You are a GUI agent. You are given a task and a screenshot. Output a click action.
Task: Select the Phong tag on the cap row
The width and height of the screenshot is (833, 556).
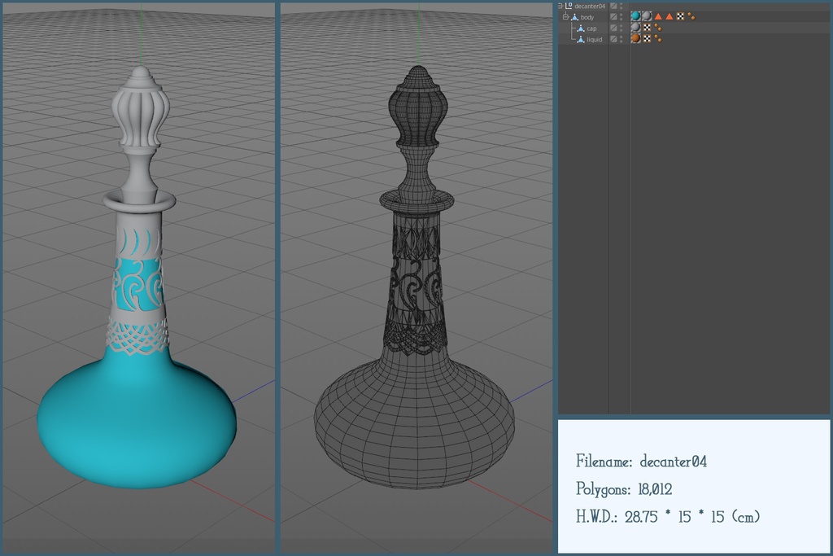point(658,28)
